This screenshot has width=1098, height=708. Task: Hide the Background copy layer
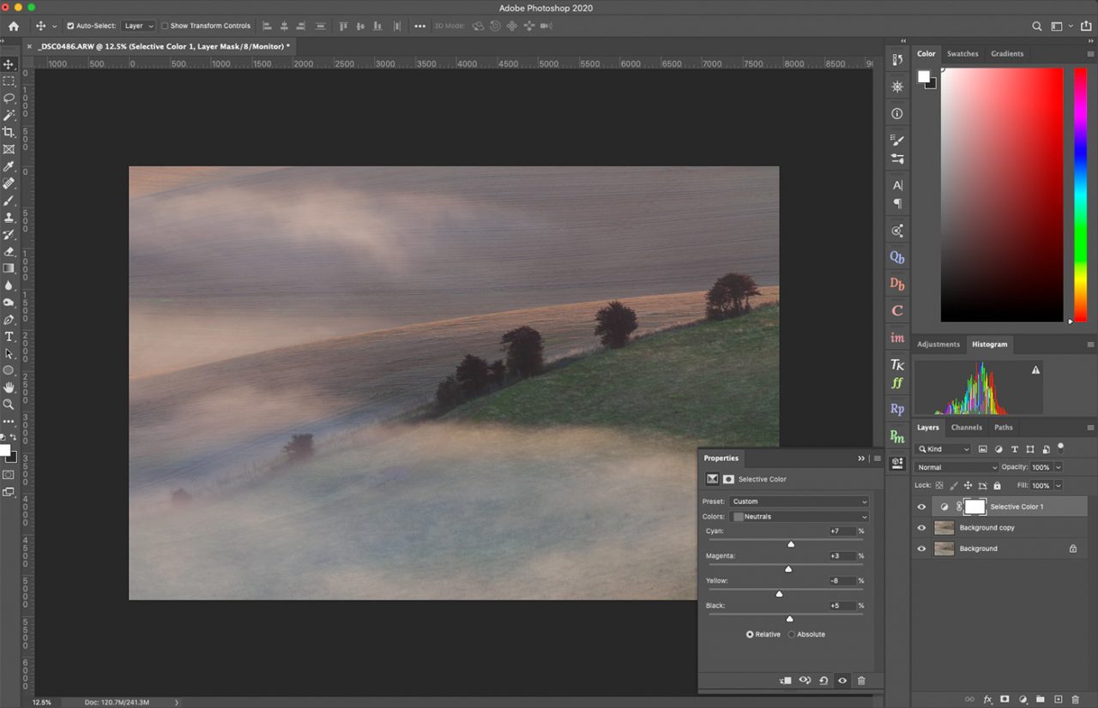pyautogui.click(x=921, y=527)
